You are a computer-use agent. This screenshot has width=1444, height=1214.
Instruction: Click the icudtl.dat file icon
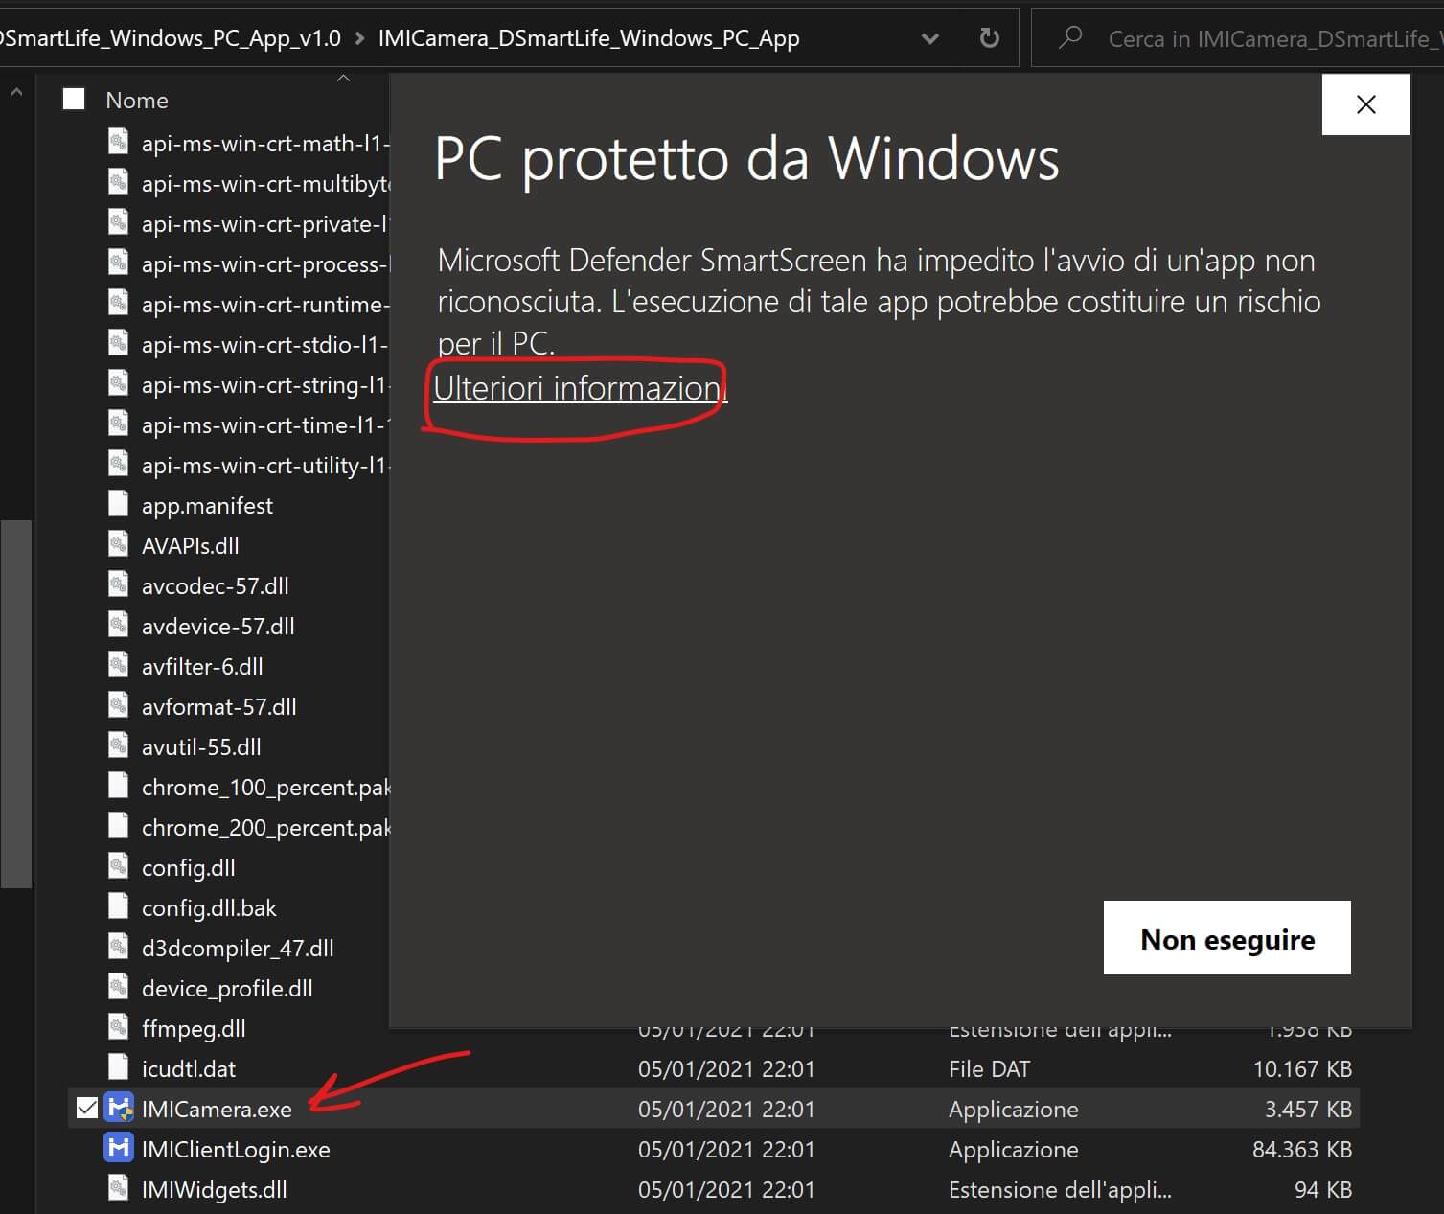tap(118, 1068)
